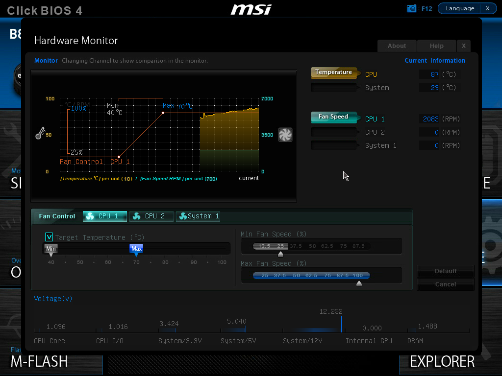
Task: Click the Max target temperature slider handle
Action: 136,250
